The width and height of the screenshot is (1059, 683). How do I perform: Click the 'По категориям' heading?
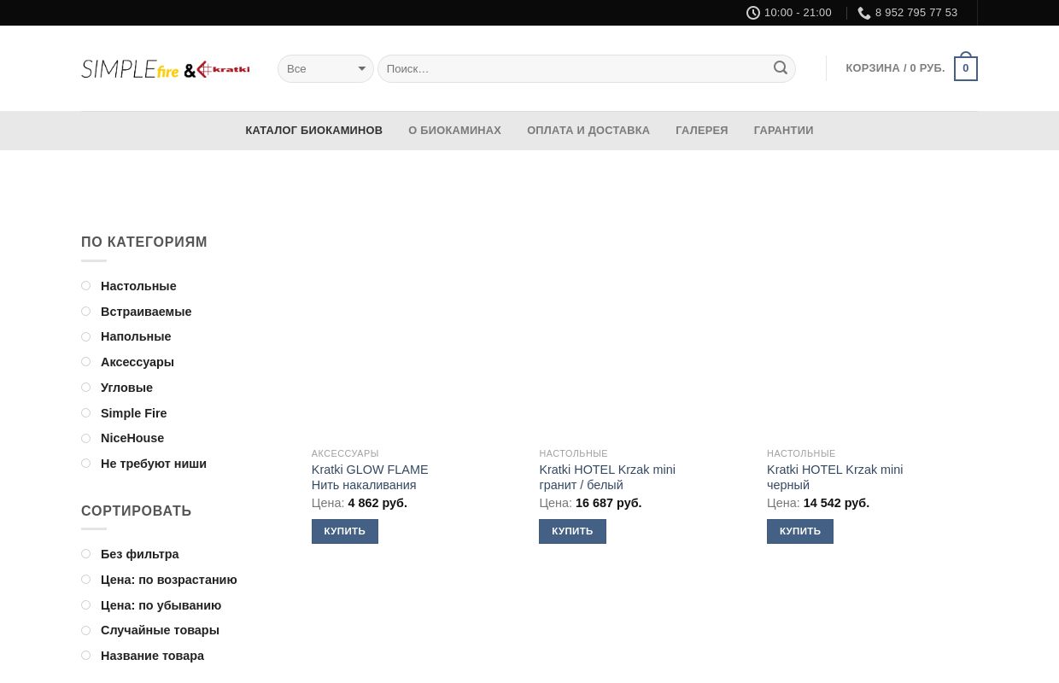[144, 242]
